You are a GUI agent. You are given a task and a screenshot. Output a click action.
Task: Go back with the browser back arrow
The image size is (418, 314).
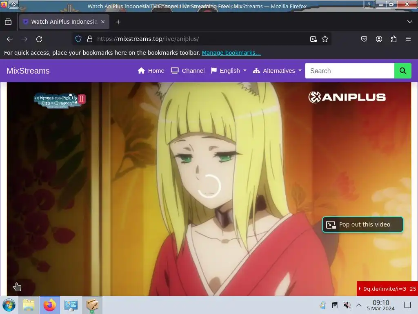click(x=10, y=39)
